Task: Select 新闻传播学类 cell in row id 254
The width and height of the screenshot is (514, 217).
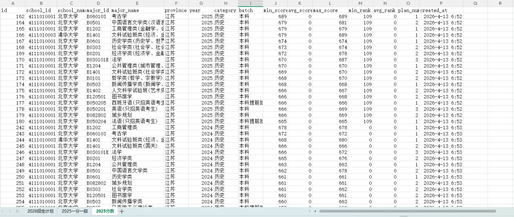Action: (x=138, y=202)
